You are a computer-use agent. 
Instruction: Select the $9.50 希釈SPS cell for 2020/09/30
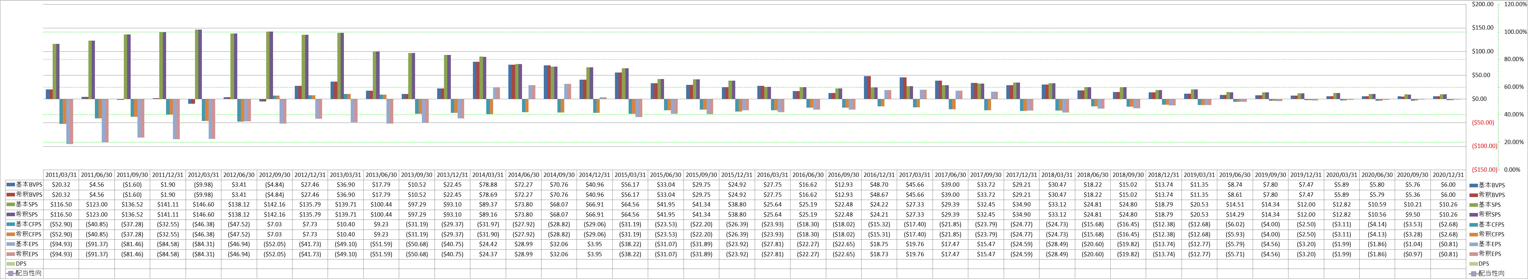[1413, 214]
